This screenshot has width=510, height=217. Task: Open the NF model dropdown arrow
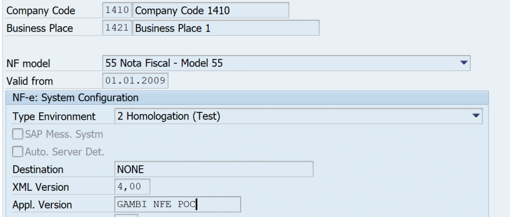pos(464,63)
